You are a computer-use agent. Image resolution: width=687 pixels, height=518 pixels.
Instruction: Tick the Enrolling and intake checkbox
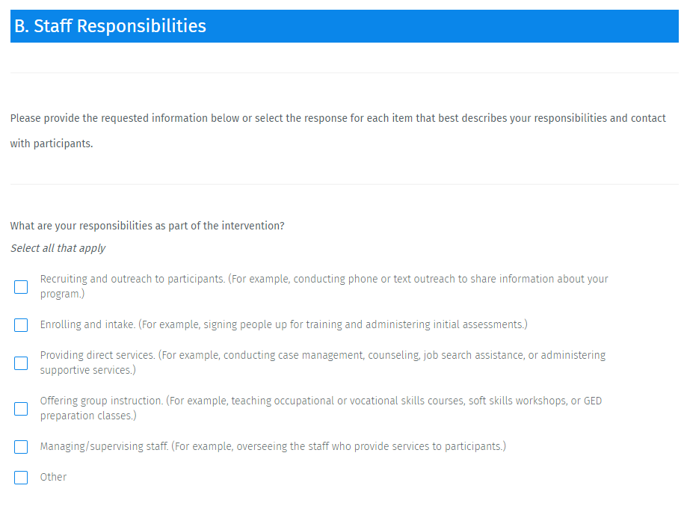point(21,325)
